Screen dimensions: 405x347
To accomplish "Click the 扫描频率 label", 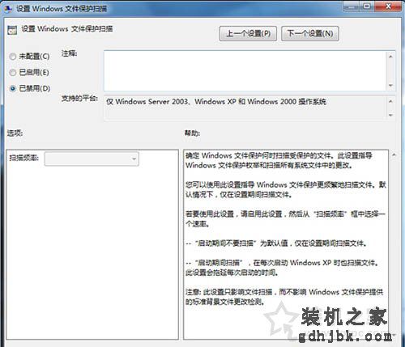I will coord(23,158).
